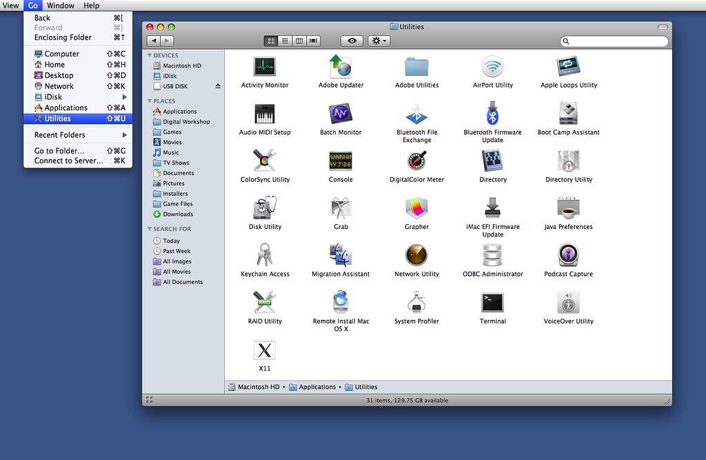The width and height of the screenshot is (706, 460).
Task: Open the Window menu
Action: click(60, 6)
